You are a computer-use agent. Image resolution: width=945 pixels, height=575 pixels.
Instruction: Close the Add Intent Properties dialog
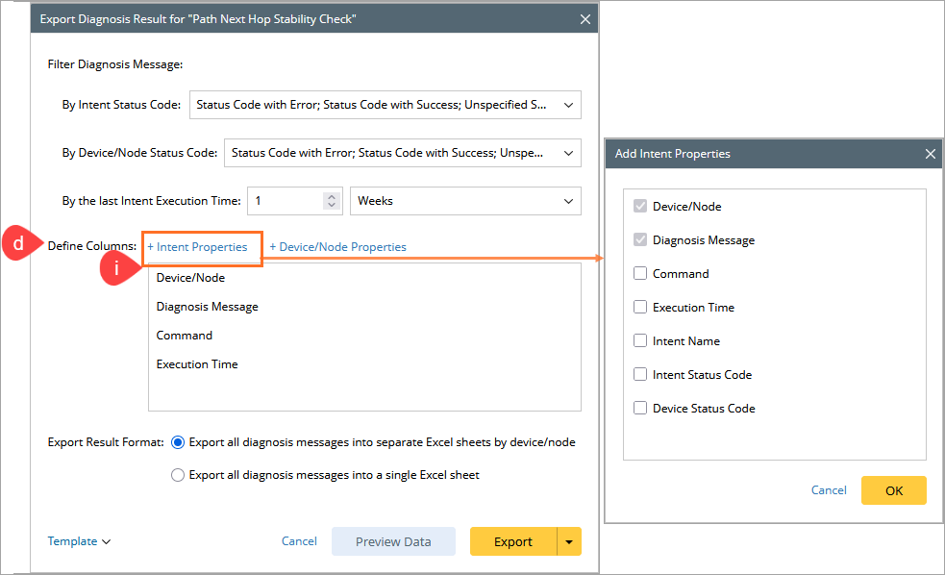click(x=930, y=154)
